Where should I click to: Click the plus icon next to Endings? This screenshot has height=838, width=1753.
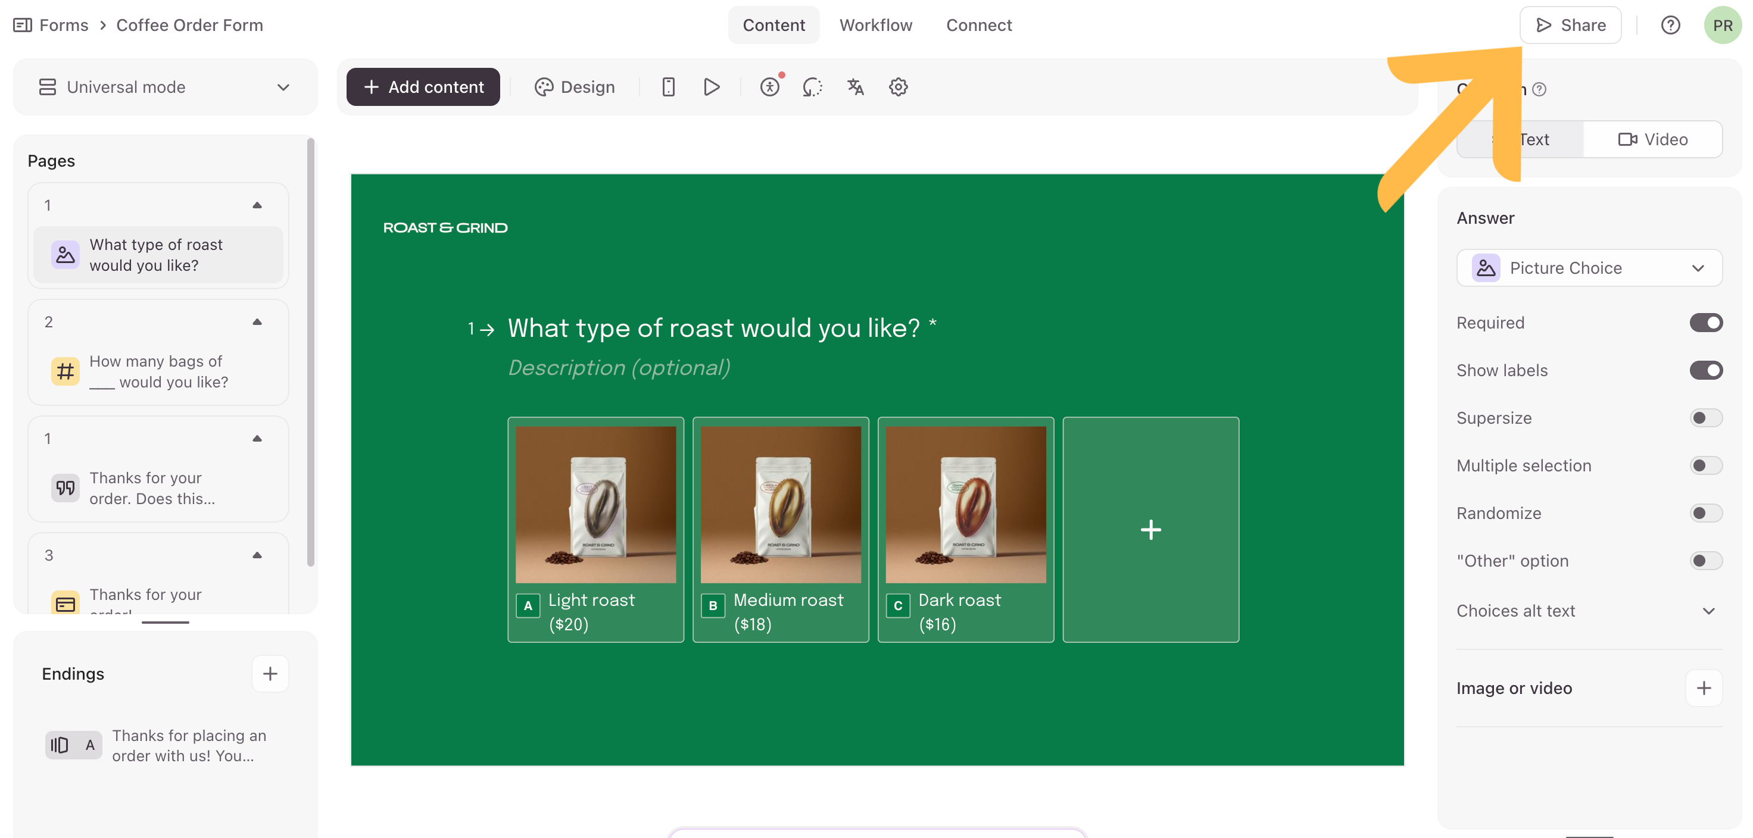coord(270,673)
